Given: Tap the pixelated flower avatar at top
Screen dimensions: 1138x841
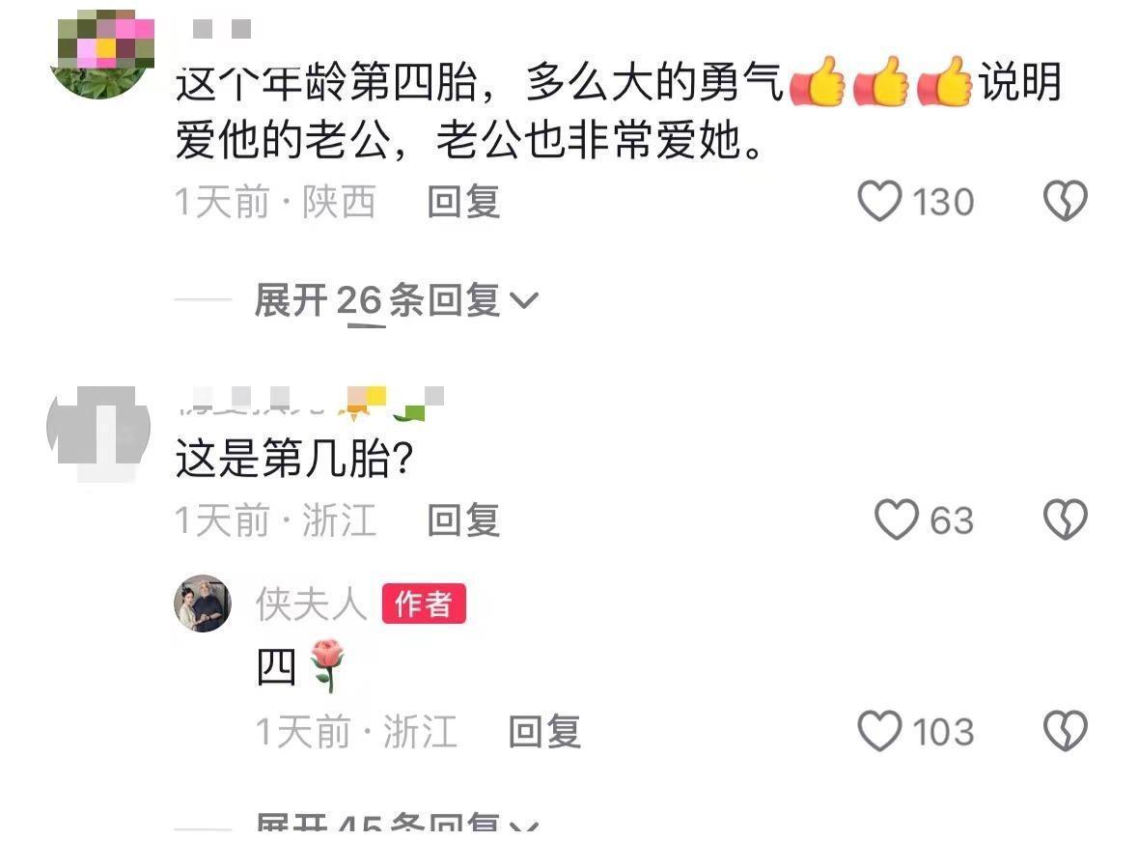Looking at the screenshot, I should point(101,54).
